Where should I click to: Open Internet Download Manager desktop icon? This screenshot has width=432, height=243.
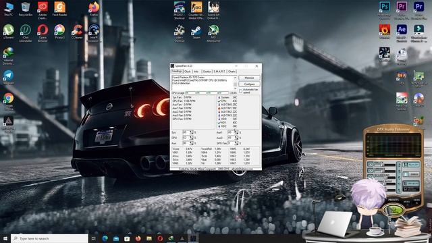(8, 56)
